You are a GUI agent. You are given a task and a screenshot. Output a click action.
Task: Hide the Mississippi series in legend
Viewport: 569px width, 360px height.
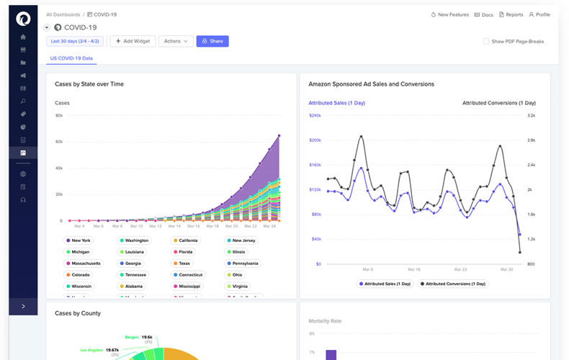pyautogui.click(x=187, y=287)
